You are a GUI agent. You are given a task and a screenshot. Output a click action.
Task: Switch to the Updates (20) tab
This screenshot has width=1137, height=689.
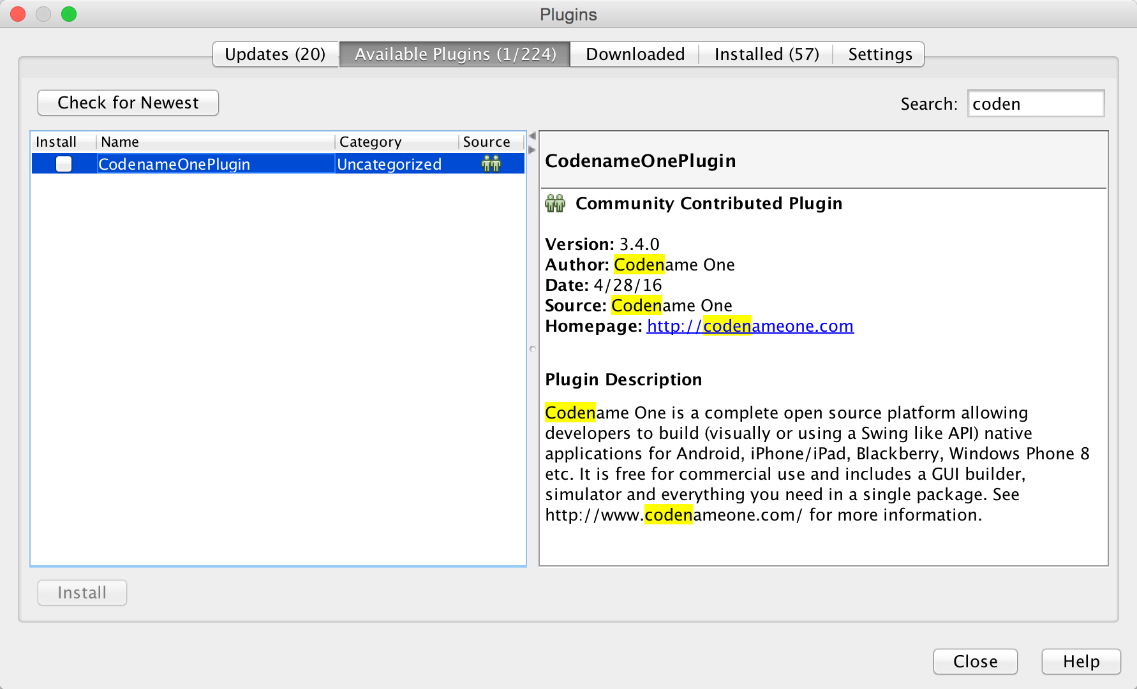tap(274, 54)
